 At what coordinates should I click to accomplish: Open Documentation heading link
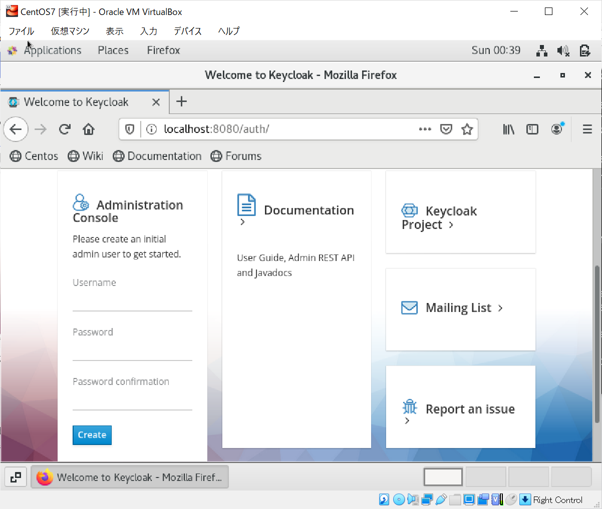[309, 210]
